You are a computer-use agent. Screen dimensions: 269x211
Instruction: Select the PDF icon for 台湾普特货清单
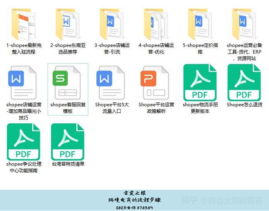tap(68, 142)
